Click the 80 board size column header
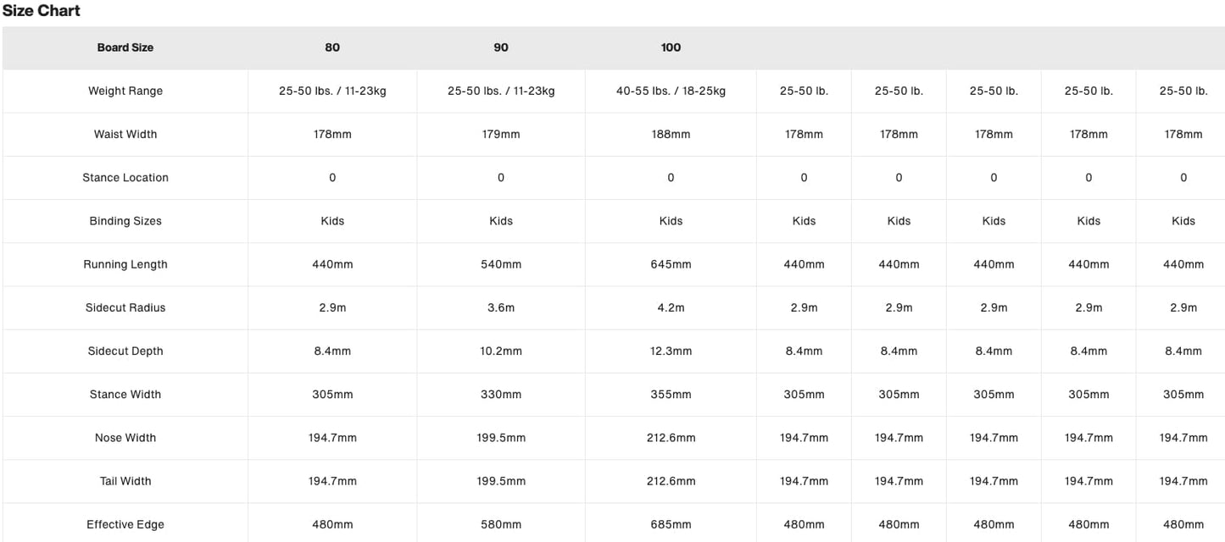 [332, 47]
